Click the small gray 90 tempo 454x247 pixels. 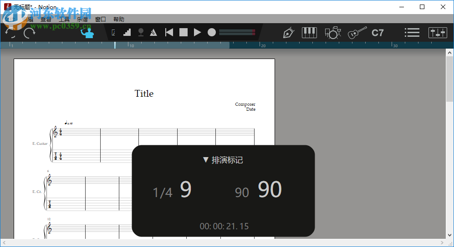(242, 193)
